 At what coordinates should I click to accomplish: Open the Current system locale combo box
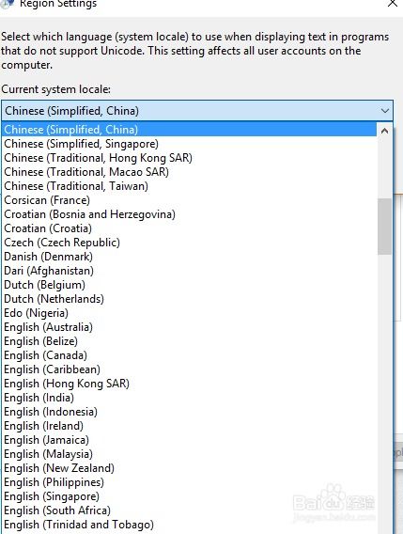coord(197,111)
